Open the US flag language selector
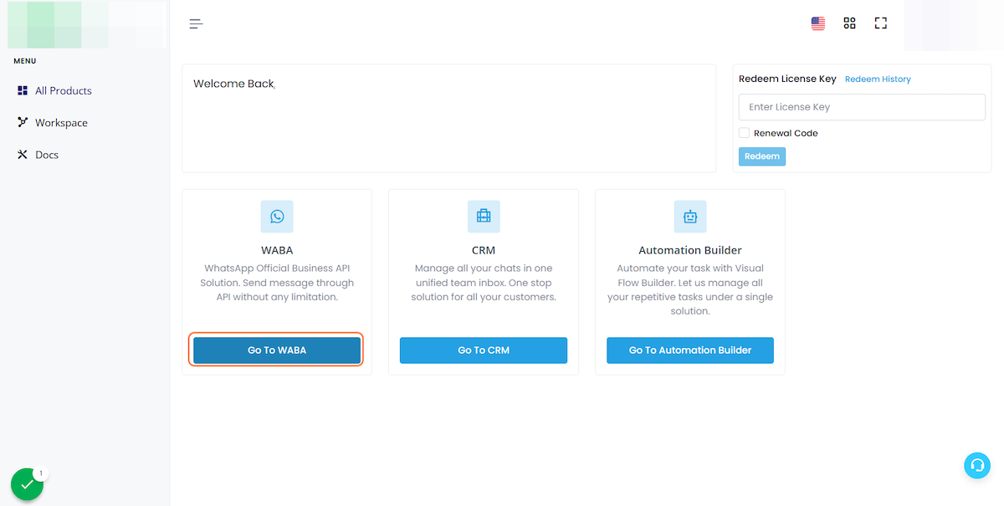This screenshot has width=1004, height=506. pos(817,23)
